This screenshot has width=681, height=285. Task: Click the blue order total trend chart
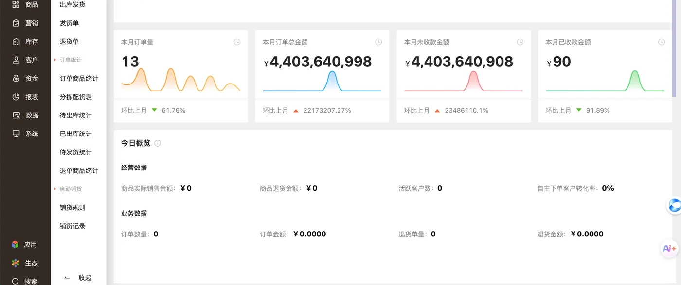[322, 81]
